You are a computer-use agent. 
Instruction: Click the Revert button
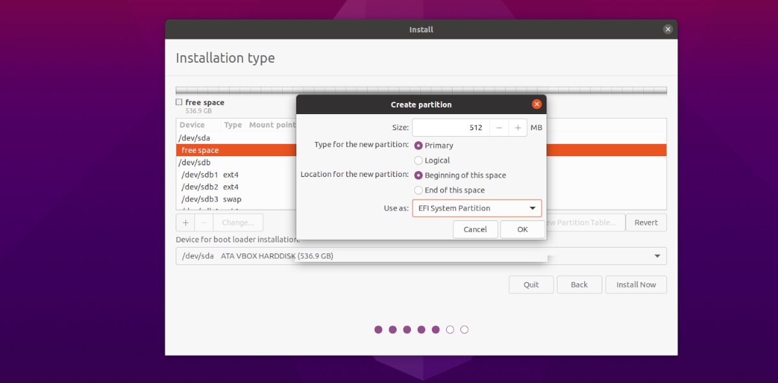click(646, 222)
